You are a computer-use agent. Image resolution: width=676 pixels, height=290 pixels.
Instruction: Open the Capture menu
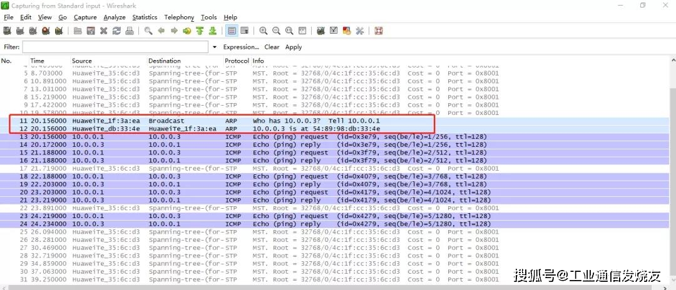85,17
